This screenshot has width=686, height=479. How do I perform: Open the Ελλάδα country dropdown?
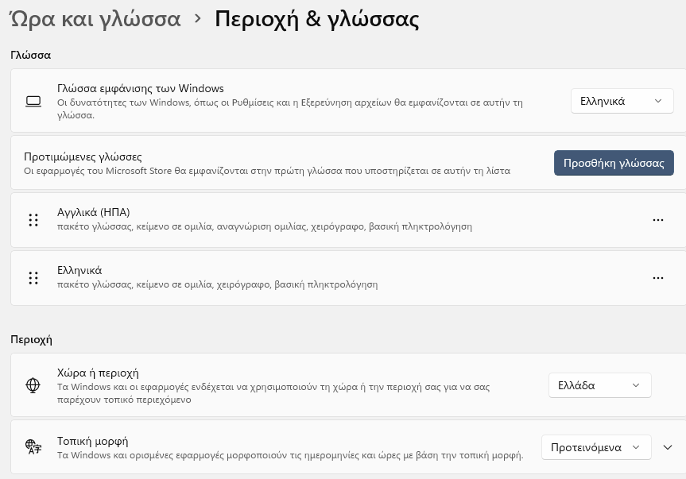(599, 385)
